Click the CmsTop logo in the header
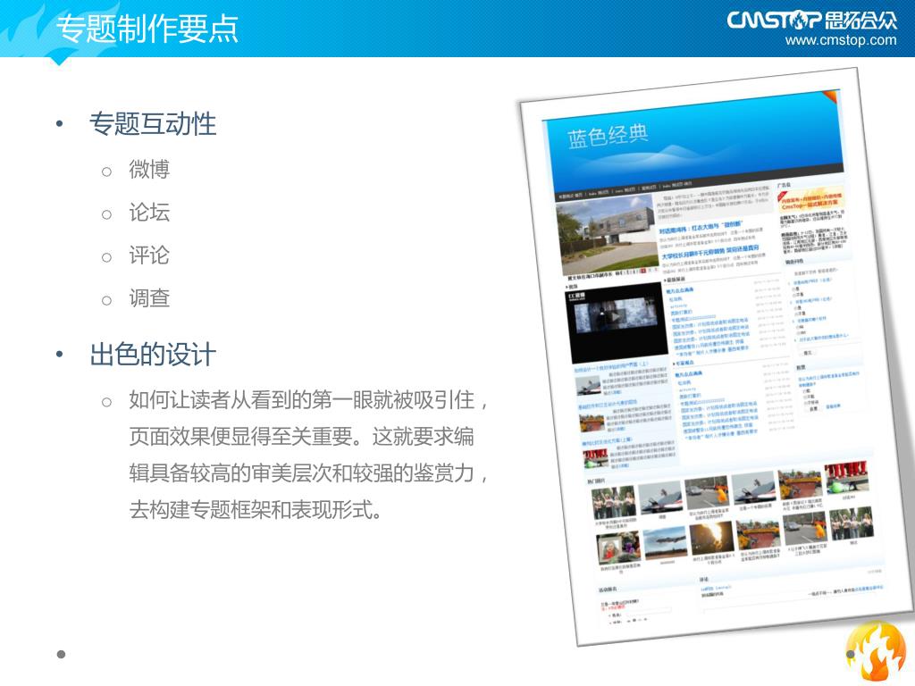The height and width of the screenshot is (686, 915). 812,21
